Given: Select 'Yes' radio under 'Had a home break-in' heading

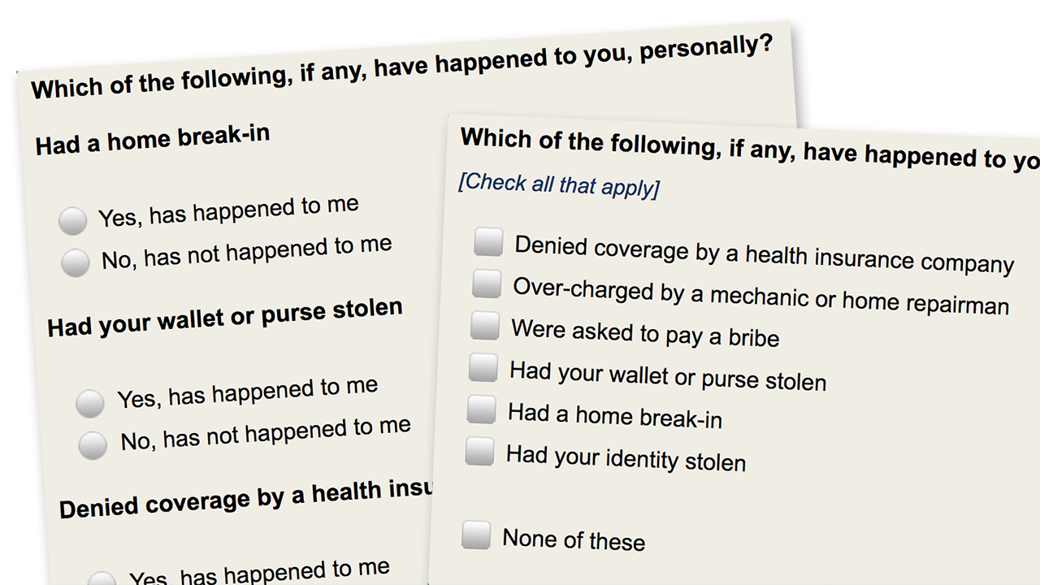Looking at the screenshot, I should pyautogui.click(x=73, y=220).
